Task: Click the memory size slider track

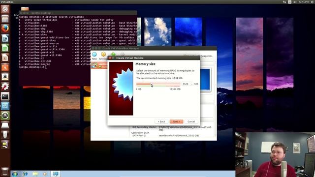Action: [158, 84]
